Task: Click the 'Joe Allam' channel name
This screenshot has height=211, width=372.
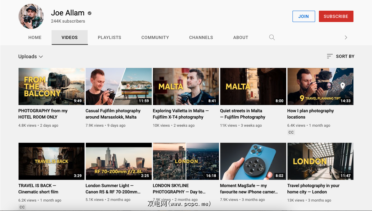Action: click(68, 13)
